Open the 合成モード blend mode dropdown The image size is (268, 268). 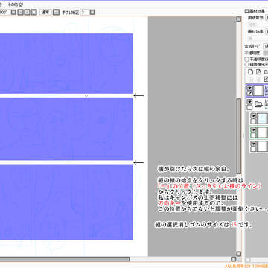(266, 46)
